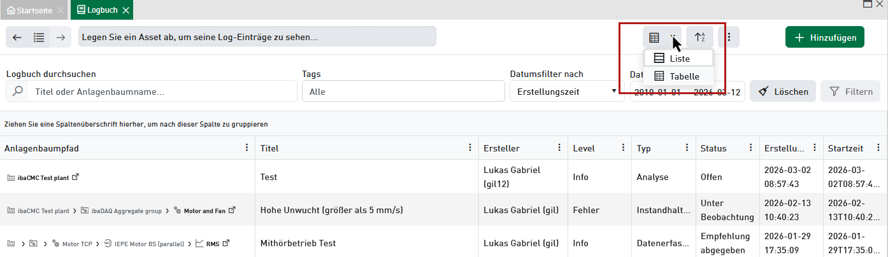Click the Logbuch durchsuchen search field
This screenshot has width=888, height=257.
[162, 92]
